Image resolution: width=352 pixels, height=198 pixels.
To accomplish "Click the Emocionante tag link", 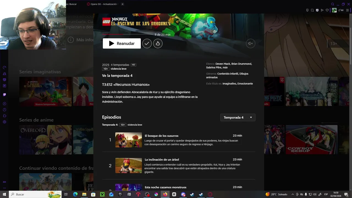I will click(245, 84).
